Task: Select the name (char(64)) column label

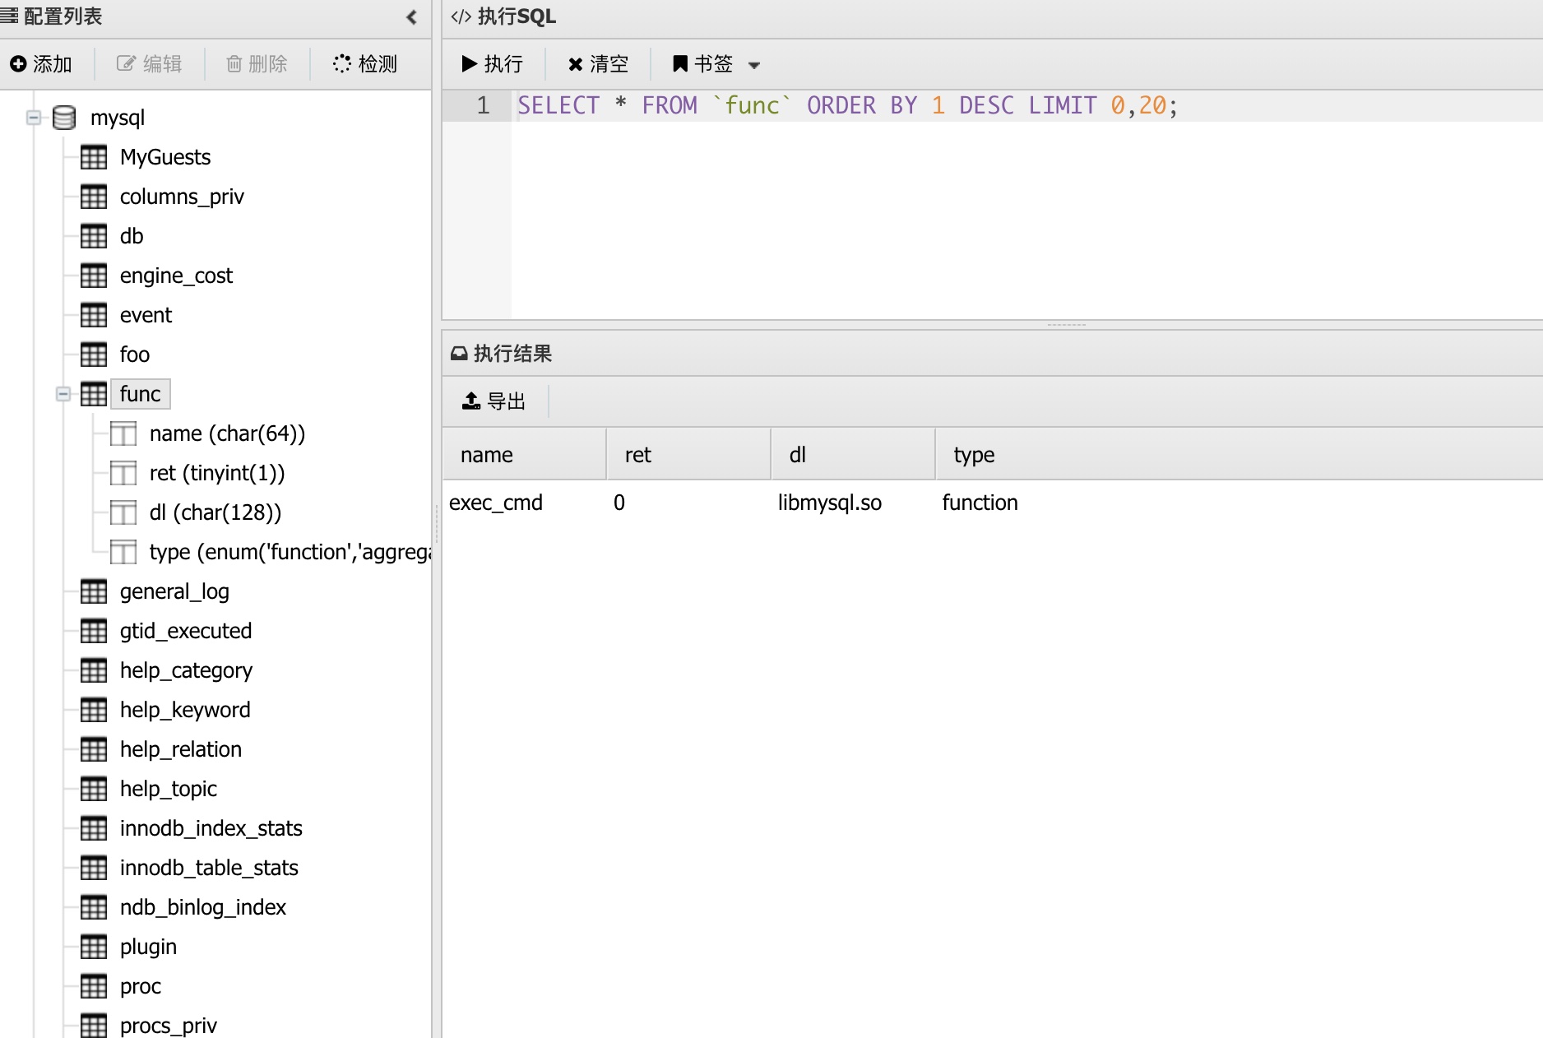Action: coord(227,433)
